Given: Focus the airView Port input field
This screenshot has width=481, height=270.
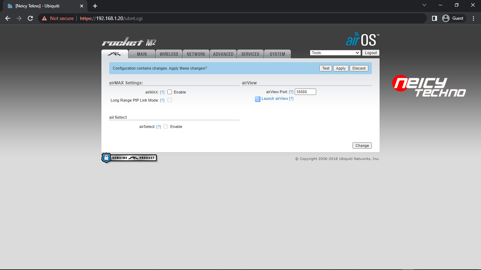Looking at the screenshot, I should [305, 92].
